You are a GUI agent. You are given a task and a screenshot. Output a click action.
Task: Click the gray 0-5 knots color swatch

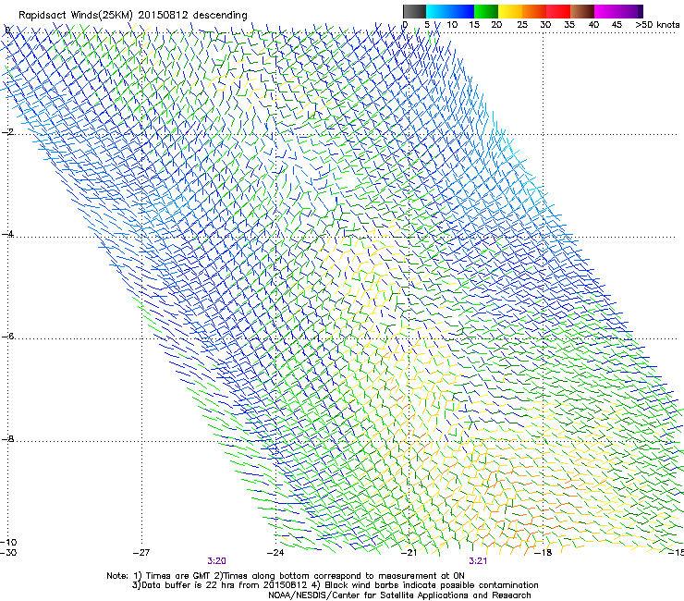(x=414, y=11)
